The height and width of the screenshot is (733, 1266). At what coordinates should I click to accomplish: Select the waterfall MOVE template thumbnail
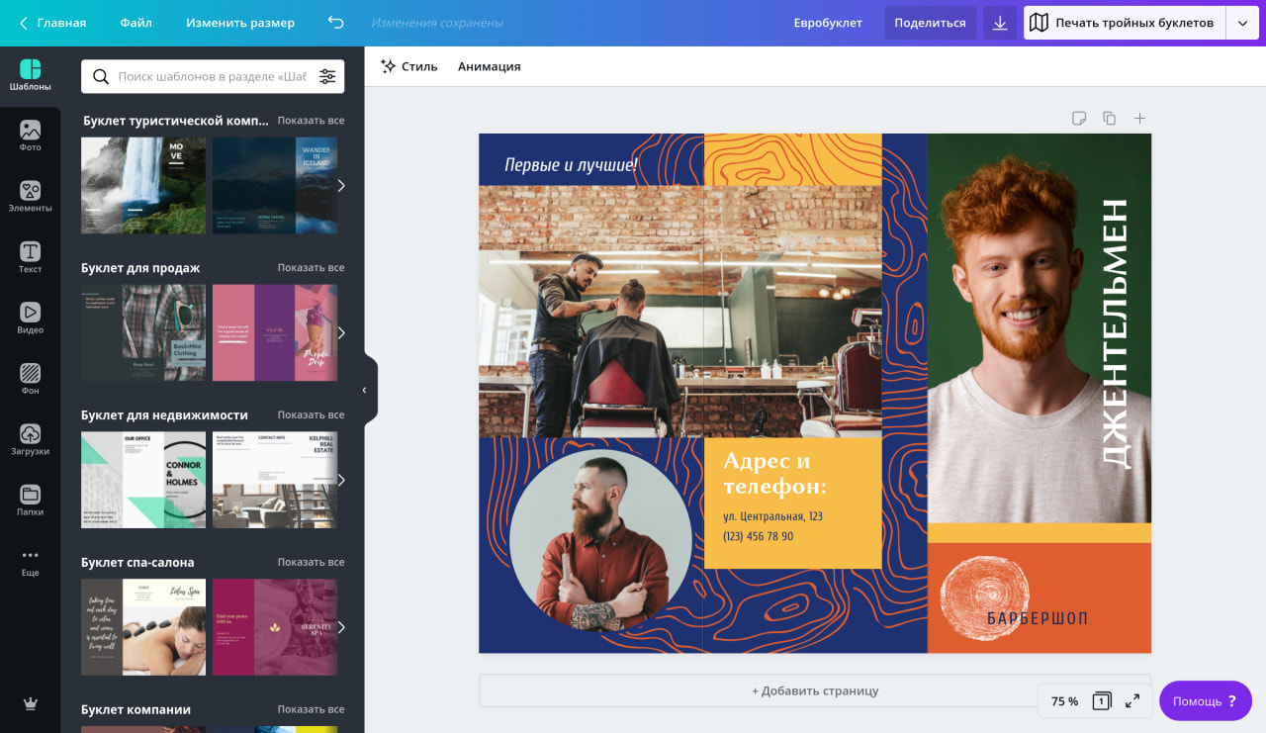click(x=143, y=186)
